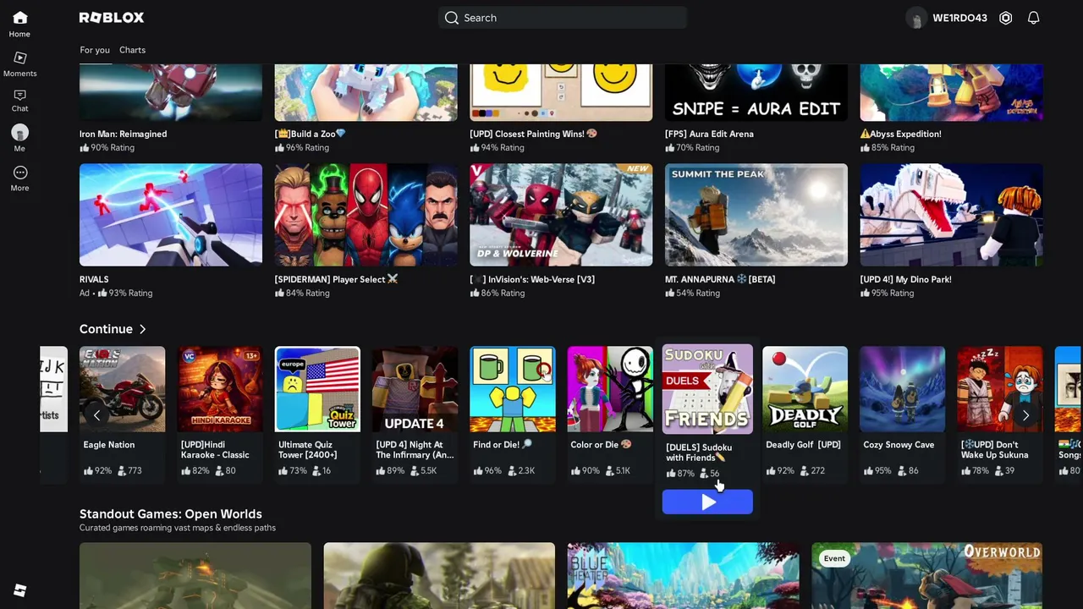1083x609 pixels.
Task: Open the RIVALS game thumbnail
Action: [x=171, y=215]
